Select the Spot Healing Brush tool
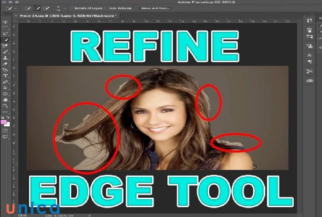Image resolution: width=322 pixels, height=217 pixels. [5, 46]
